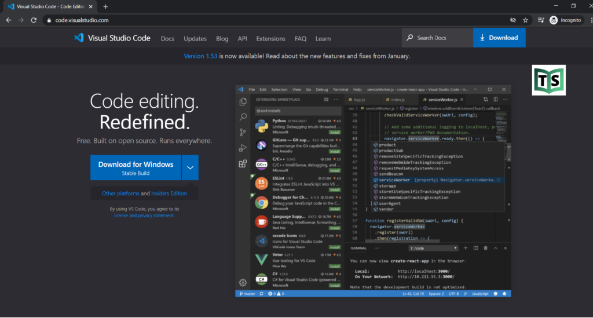Click the tracking protection eye icon
593x318 pixels.
click(513, 20)
